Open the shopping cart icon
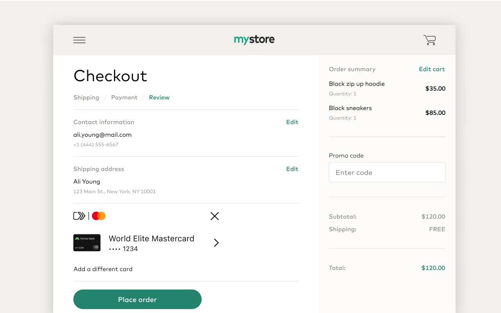Image resolution: width=501 pixels, height=313 pixels. tap(429, 40)
